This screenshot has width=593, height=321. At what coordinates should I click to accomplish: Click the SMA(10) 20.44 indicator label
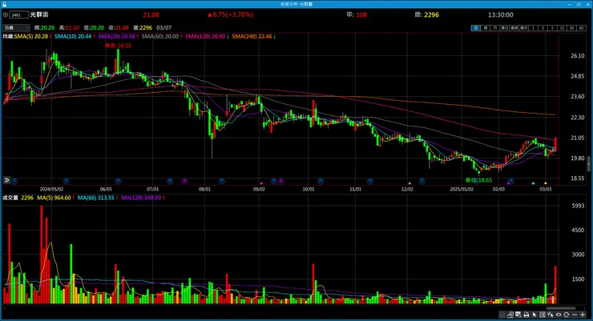(73, 37)
